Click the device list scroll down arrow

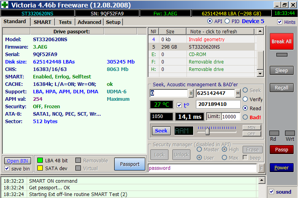pyautogui.click(x=260, y=73)
